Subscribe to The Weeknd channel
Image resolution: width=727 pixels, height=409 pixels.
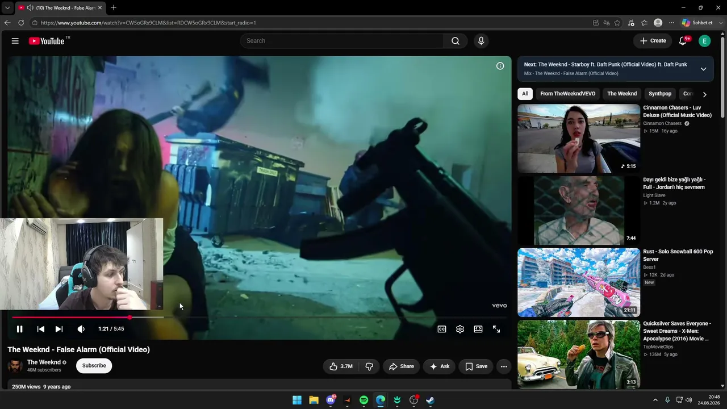(94, 366)
